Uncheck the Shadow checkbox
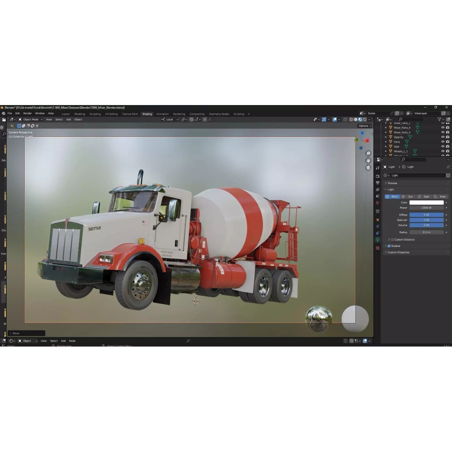Image resolution: width=452 pixels, height=452 pixels. click(389, 246)
